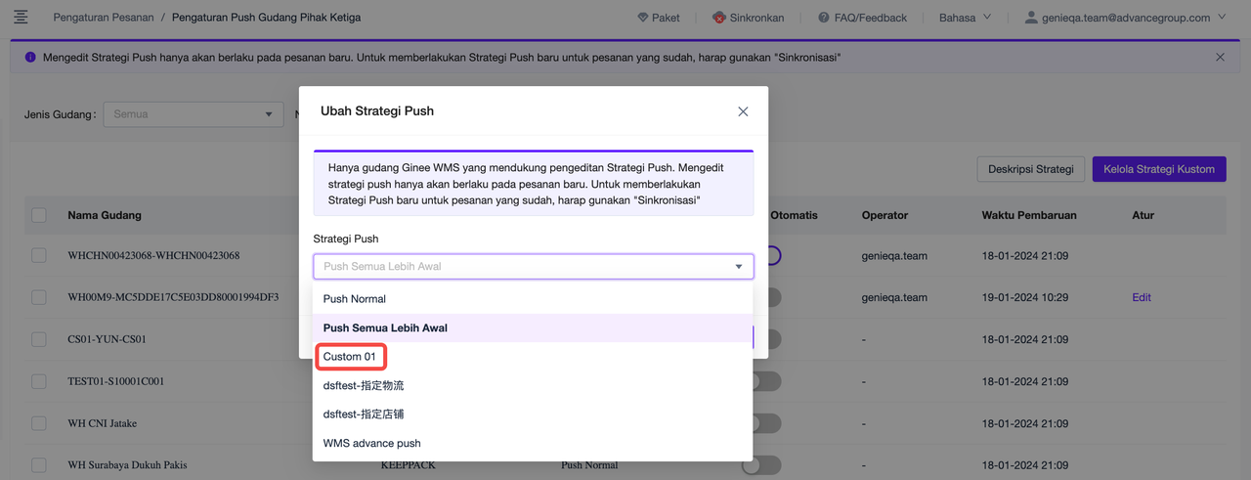Choose the Push Normal option
This screenshot has width=1251, height=480.
pos(355,299)
